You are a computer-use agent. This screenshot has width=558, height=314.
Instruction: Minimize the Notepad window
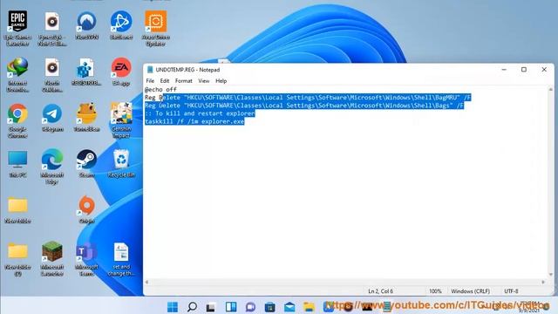pos(504,70)
